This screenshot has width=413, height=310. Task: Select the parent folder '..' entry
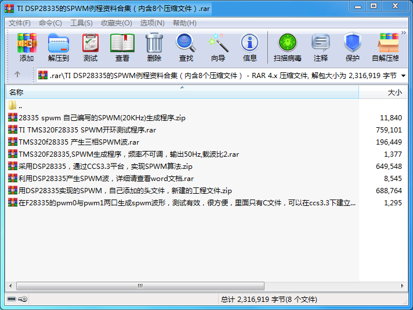coord(15,106)
